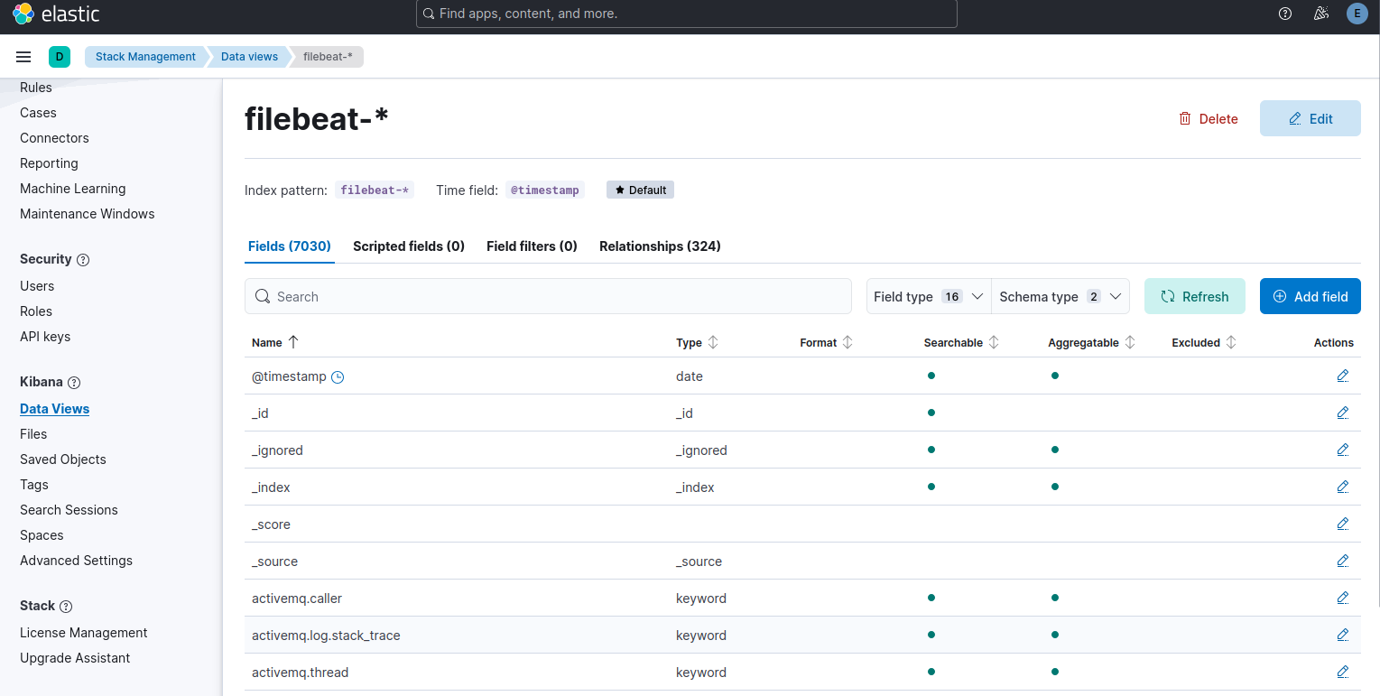Open the help menu question mark icon
1380x696 pixels.
(1284, 14)
